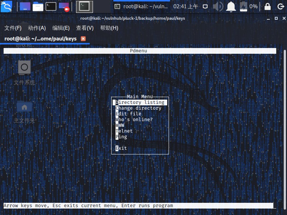Open notifications bell icon
The image size is (287, 215).
pos(231,6)
